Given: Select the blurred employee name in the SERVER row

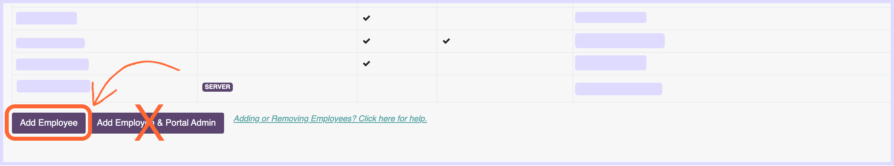Looking at the screenshot, I should tap(54, 86).
